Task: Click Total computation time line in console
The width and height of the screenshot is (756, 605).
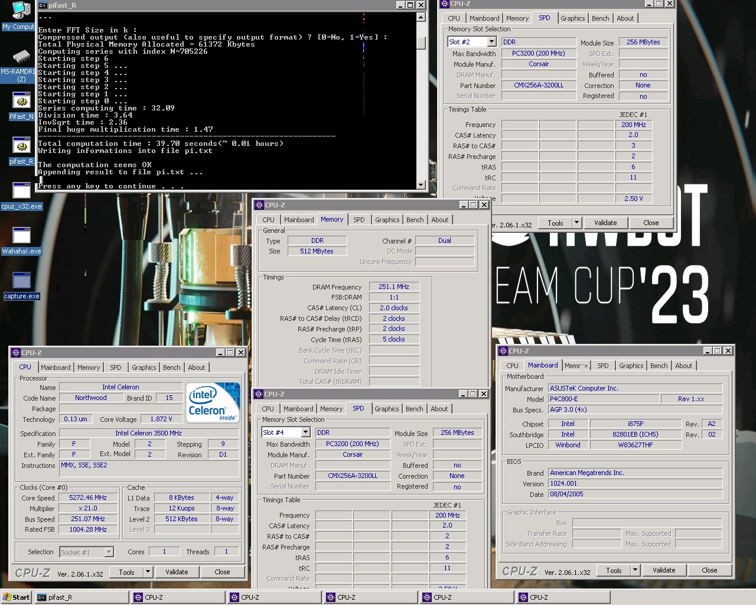Action: 161,144
